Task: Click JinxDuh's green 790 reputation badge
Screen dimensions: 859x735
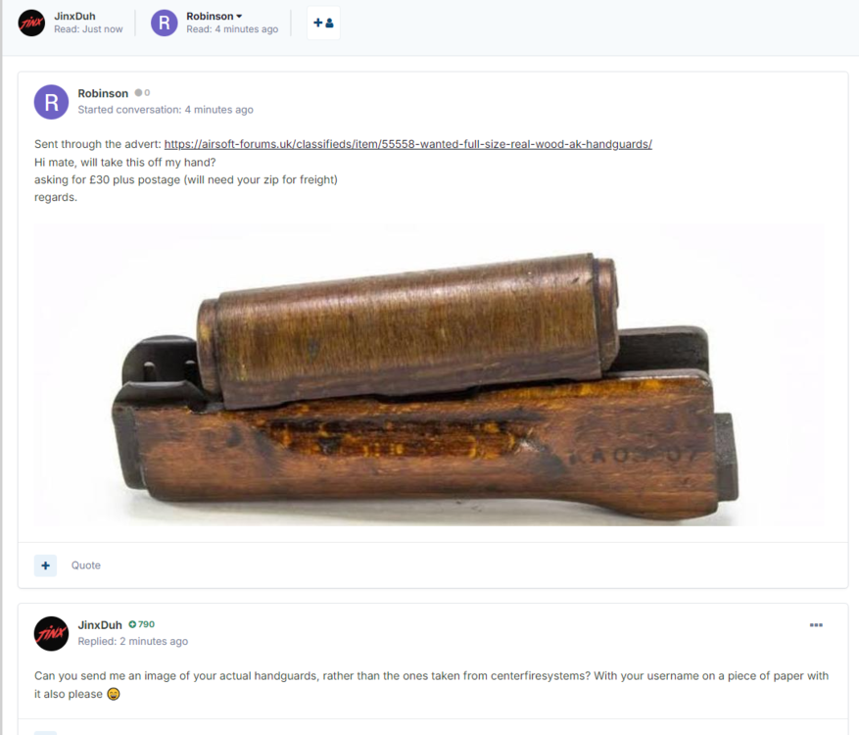Action: click(142, 624)
